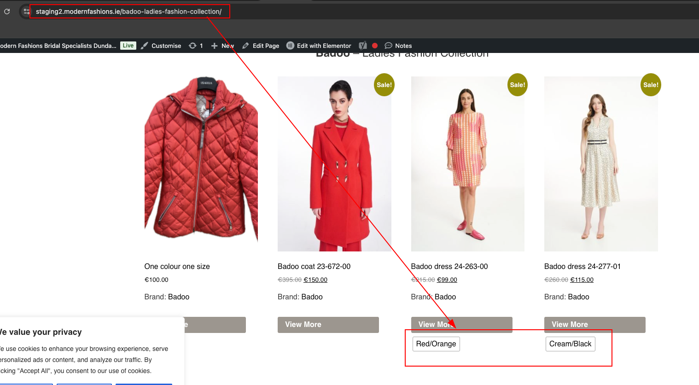
Task: Click View More for Badoo coat 23-672-00
Action: click(x=328, y=325)
